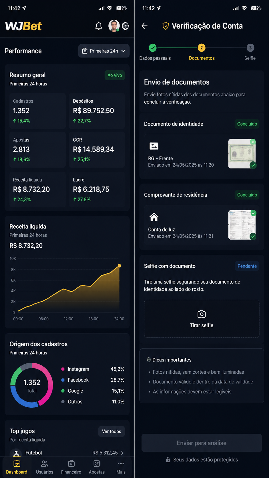Viewport: 269px width, 478px height.
Task: Select the Apostas 2.813 card
Action: coord(37,150)
